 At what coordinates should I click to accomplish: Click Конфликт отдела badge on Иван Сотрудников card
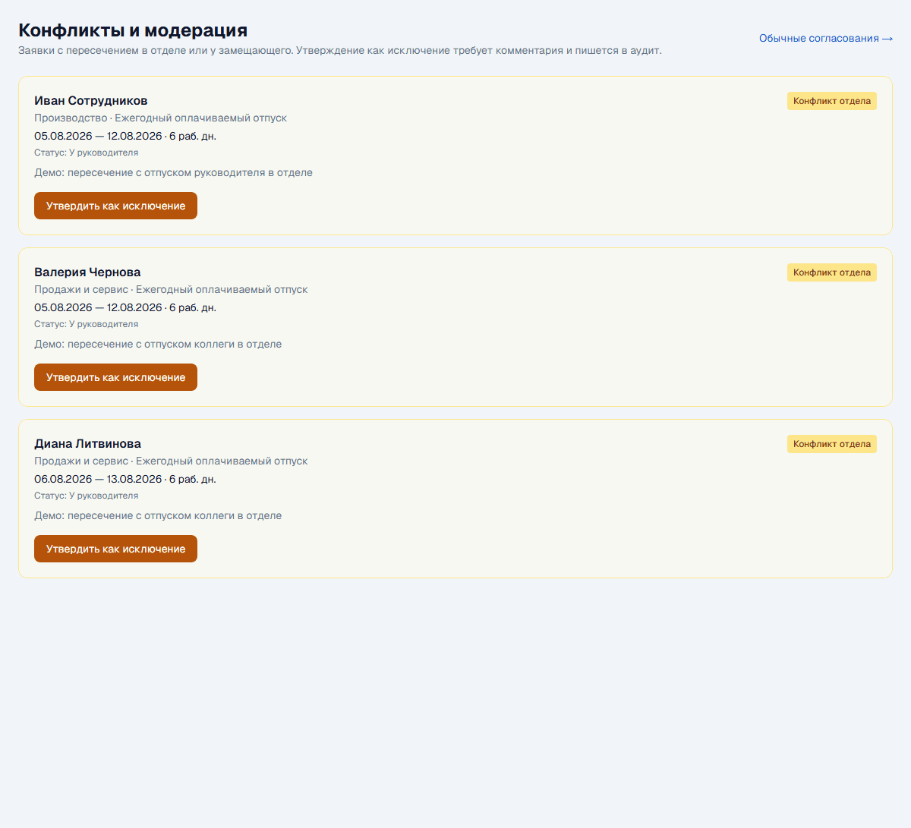click(832, 101)
